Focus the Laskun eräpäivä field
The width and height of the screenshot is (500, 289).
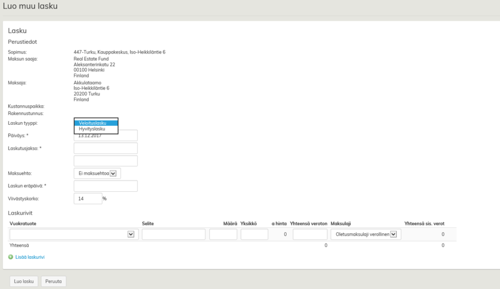click(105, 186)
